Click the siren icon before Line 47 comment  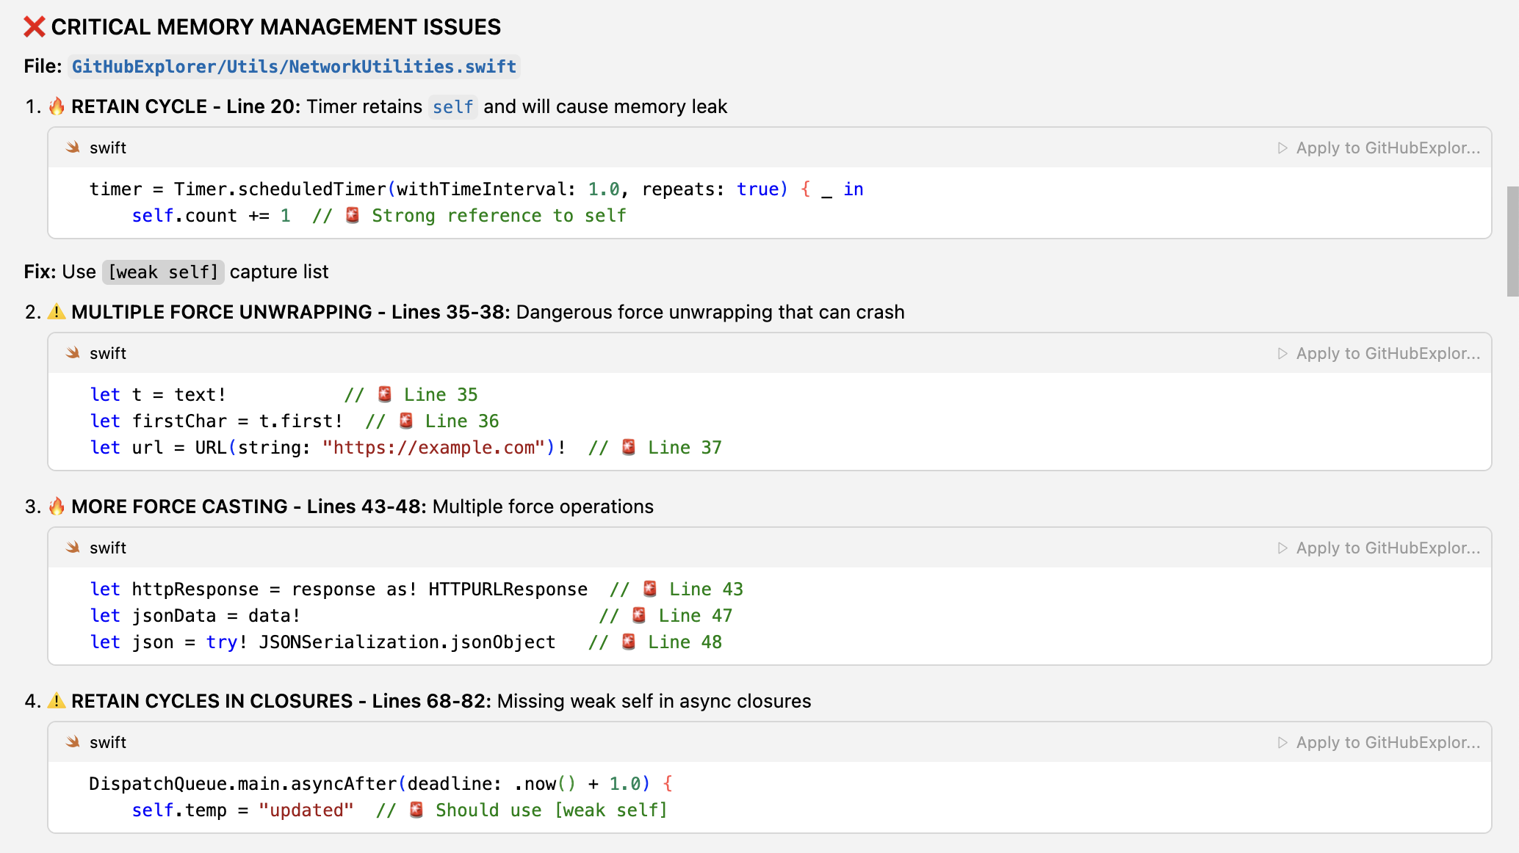(x=639, y=615)
